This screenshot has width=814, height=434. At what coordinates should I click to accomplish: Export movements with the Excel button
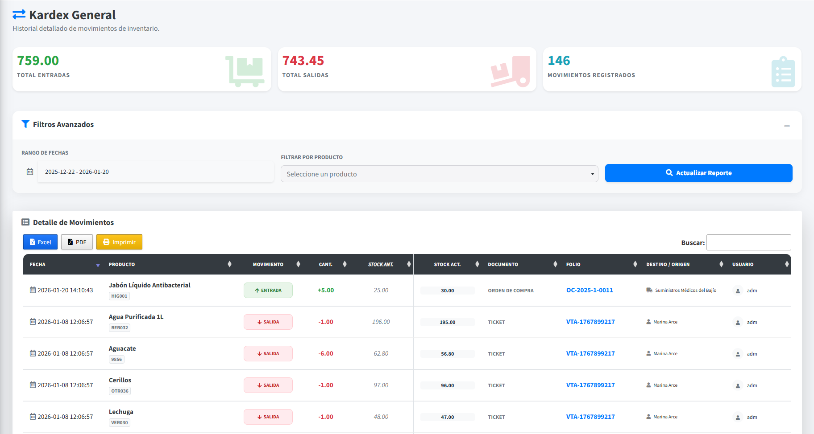tap(40, 242)
